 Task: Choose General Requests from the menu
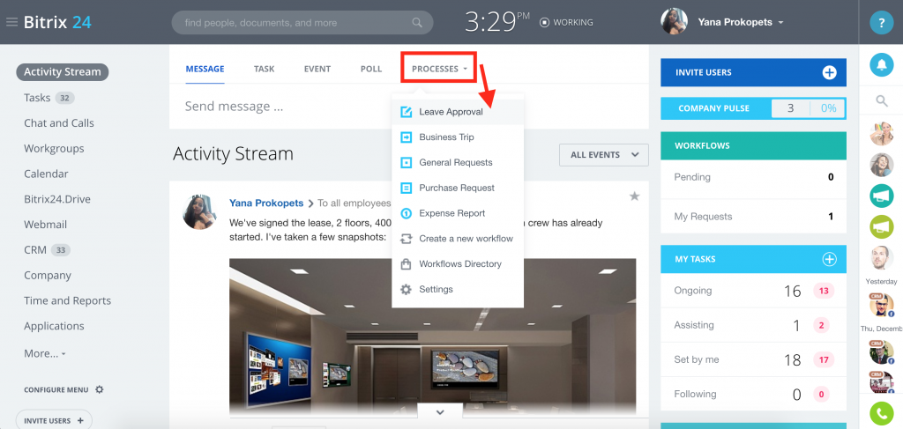point(458,162)
